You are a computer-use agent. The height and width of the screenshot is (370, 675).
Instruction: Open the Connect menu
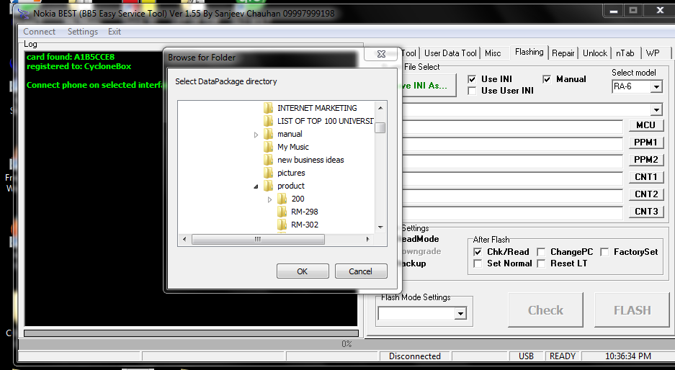click(x=39, y=32)
